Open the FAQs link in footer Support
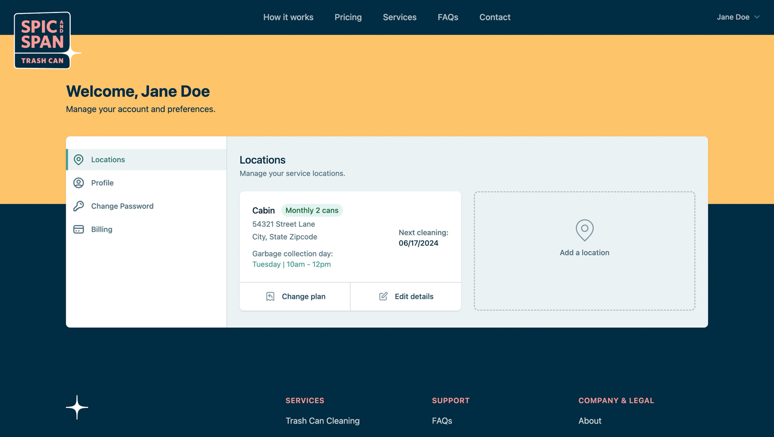Viewport: 774px width, 437px height. click(x=442, y=421)
